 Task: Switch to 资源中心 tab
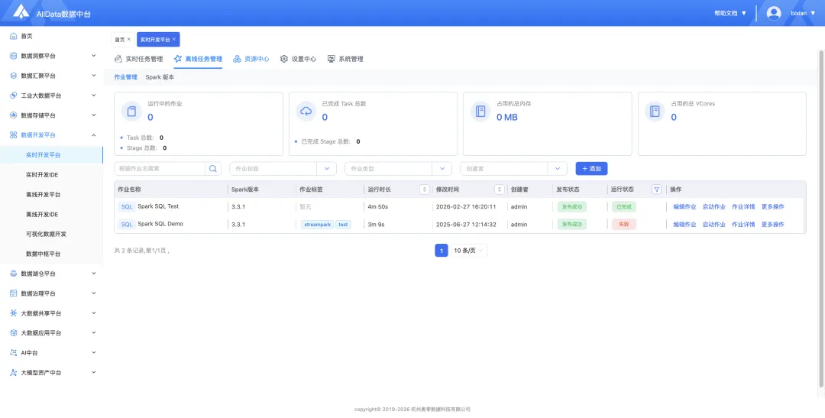coord(251,59)
